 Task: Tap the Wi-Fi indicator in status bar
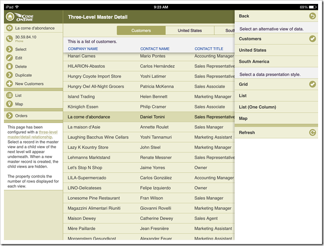point(17,7)
